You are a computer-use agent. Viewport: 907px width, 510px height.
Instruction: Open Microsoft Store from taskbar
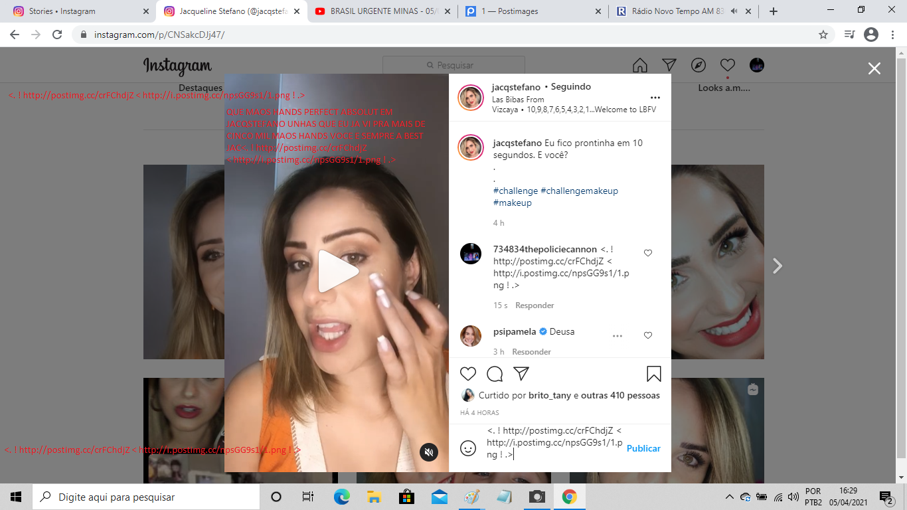pyautogui.click(x=406, y=497)
